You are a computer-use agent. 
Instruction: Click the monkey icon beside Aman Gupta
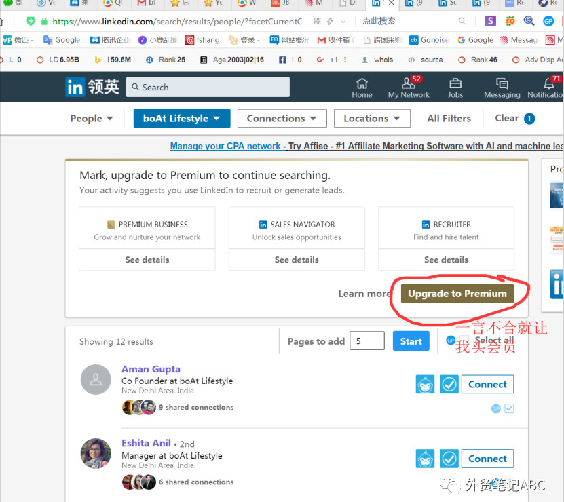point(425,384)
